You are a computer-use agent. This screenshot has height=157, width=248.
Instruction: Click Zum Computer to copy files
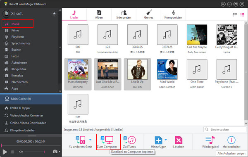(108, 142)
